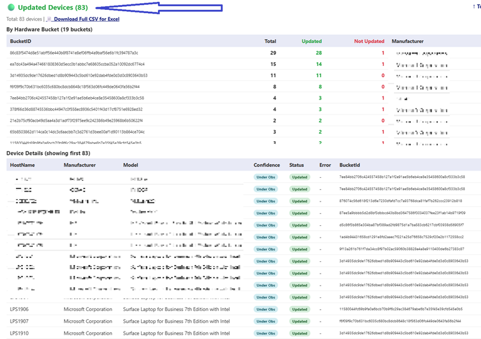Select the LPS1906 host name
Viewport: 481px width, 339px height.
pyautogui.click(x=20, y=309)
